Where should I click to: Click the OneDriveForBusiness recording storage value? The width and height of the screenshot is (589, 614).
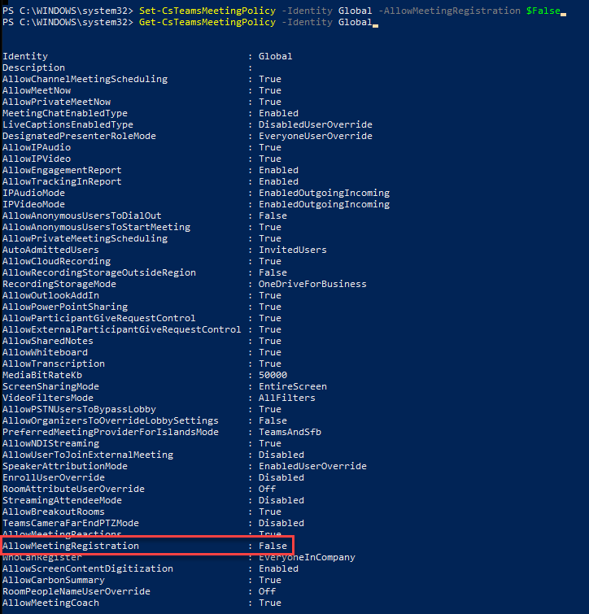(312, 284)
